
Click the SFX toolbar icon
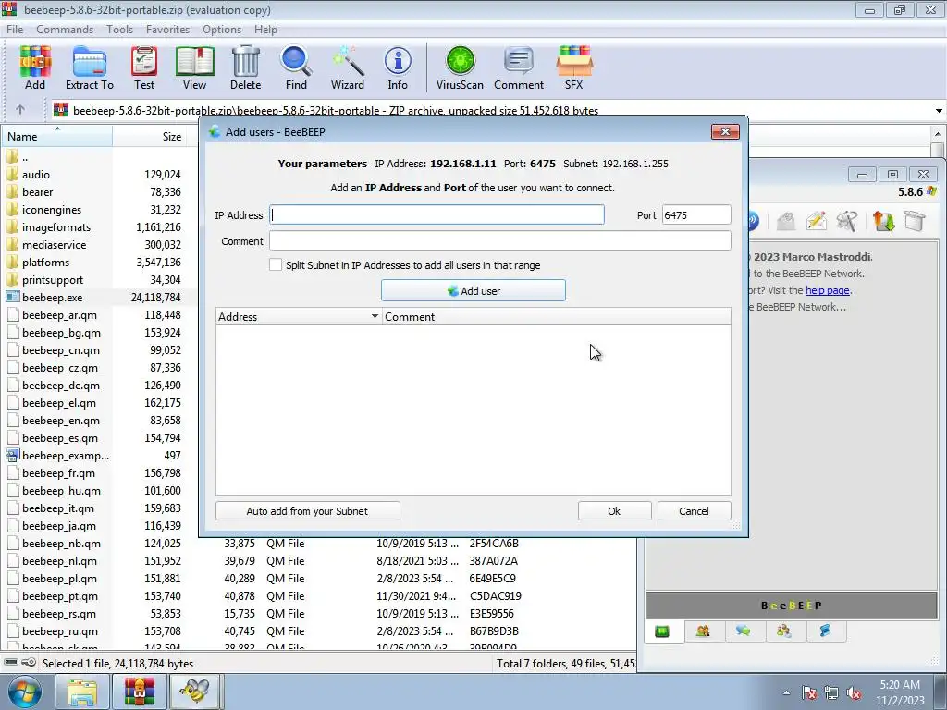pos(573,67)
